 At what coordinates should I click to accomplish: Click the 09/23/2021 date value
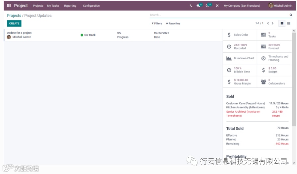(x=161, y=33)
